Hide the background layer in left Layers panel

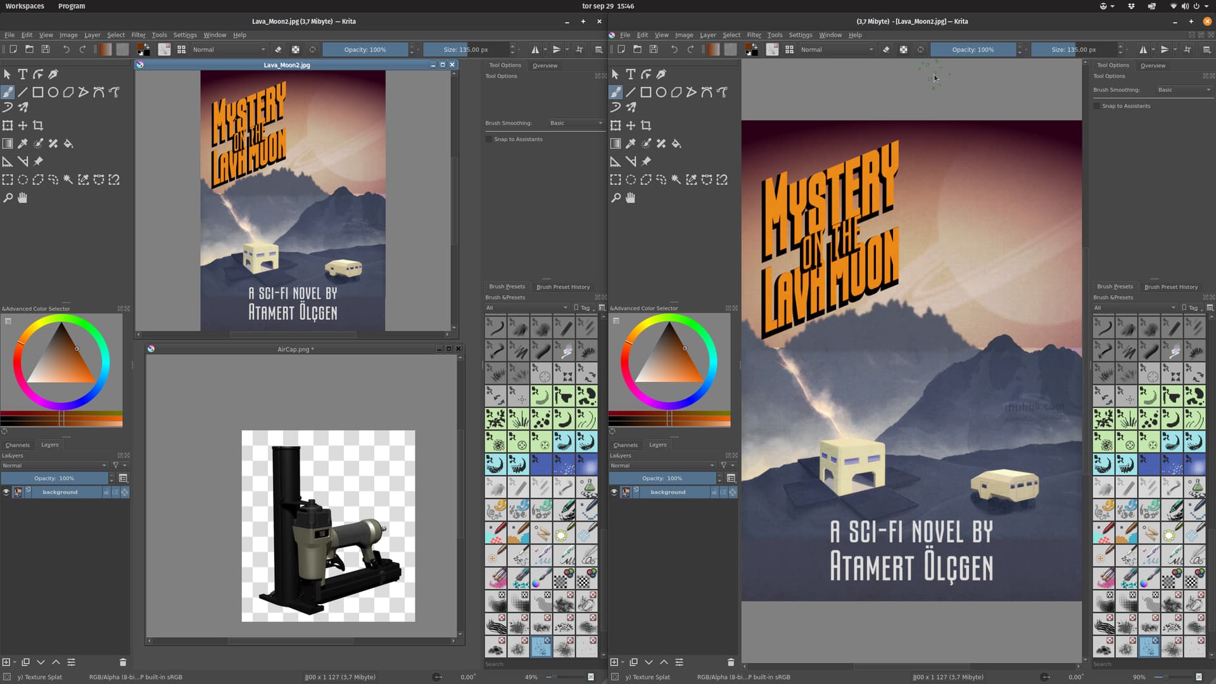[x=6, y=492]
